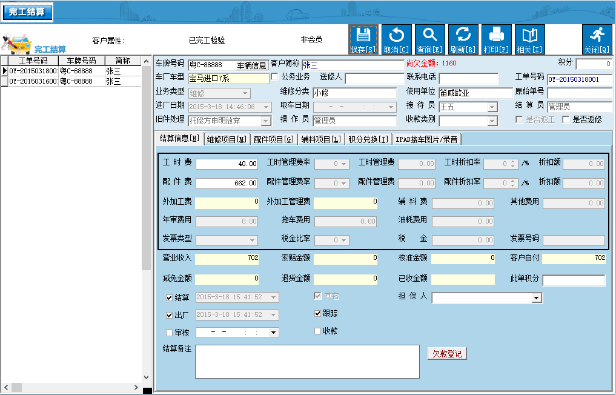
Task: Click the 维修分类 field showing 小修
Action: click(x=355, y=93)
